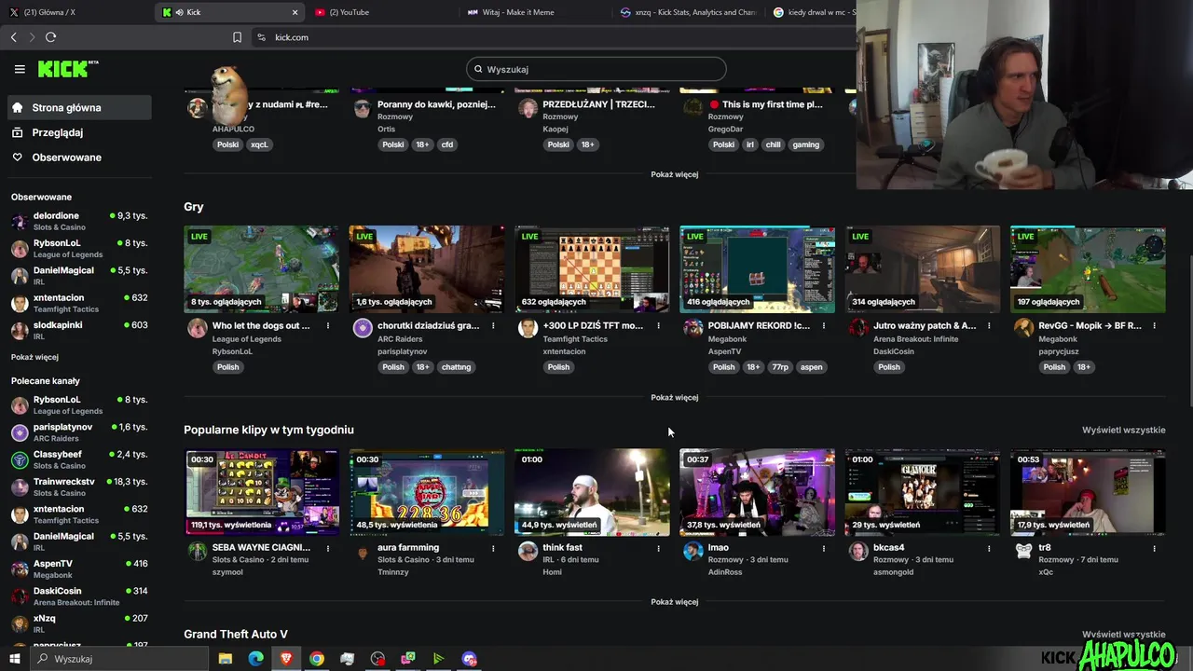Open Windows Start menu
The height and width of the screenshot is (671, 1193).
(x=14, y=659)
